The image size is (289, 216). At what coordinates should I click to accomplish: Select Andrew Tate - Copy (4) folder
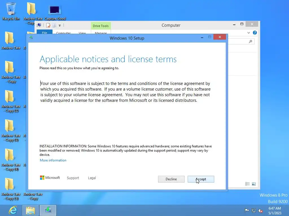[11, 160]
